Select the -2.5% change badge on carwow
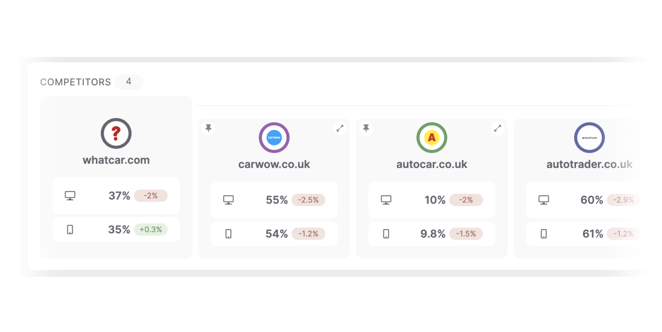The height and width of the screenshot is (332, 662). pos(308,200)
